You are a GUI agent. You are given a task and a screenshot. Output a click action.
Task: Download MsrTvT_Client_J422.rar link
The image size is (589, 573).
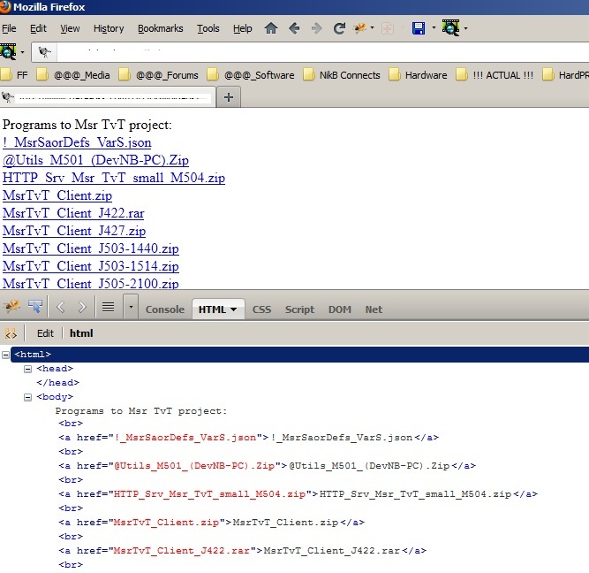[73, 213]
